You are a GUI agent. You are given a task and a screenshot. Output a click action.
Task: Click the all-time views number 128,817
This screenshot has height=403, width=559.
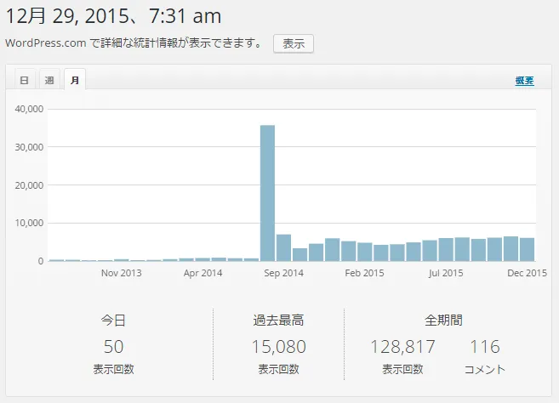point(402,347)
